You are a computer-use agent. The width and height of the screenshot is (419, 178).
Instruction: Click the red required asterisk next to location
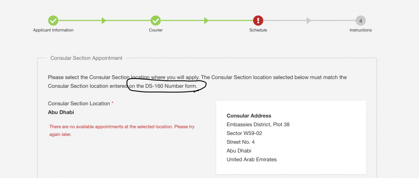(112, 103)
